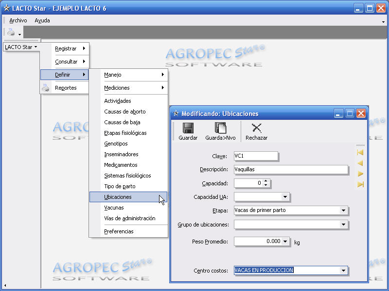Image resolution: width=389 pixels, height=291 pixels.
Task: Expand Grupo de ubicaciones dropdown
Action: tap(343, 225)
